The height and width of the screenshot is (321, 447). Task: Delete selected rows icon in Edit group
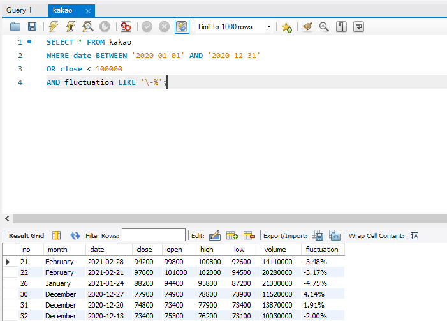pos(249,235)
